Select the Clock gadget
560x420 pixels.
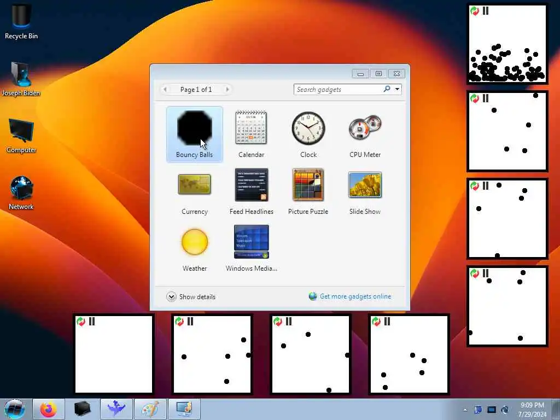(308, 135)
